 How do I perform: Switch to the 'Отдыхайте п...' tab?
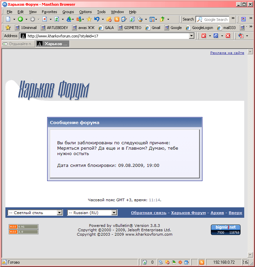coord(18,44)
